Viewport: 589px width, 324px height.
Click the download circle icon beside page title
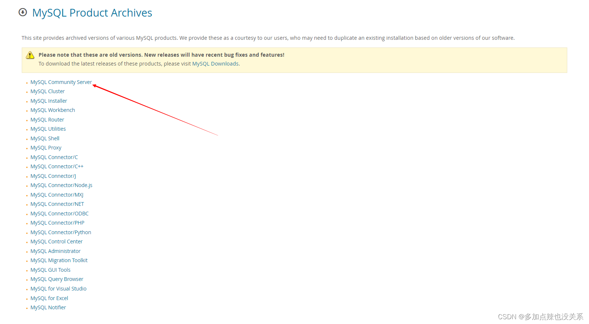point(23,13)
